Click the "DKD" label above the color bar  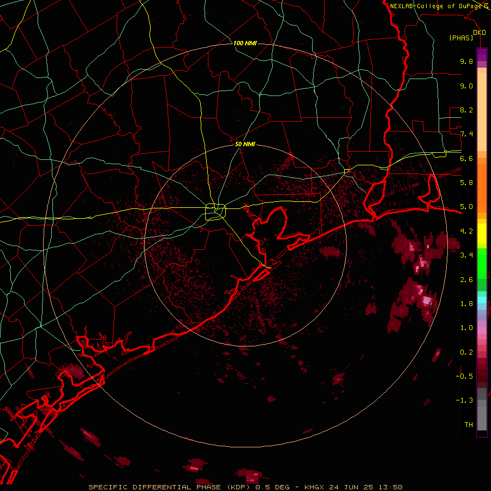[479, 33]
